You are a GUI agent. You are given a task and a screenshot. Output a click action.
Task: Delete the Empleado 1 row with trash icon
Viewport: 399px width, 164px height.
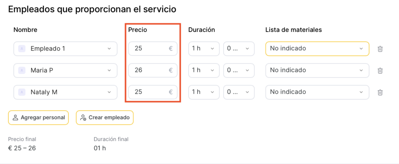380,49
